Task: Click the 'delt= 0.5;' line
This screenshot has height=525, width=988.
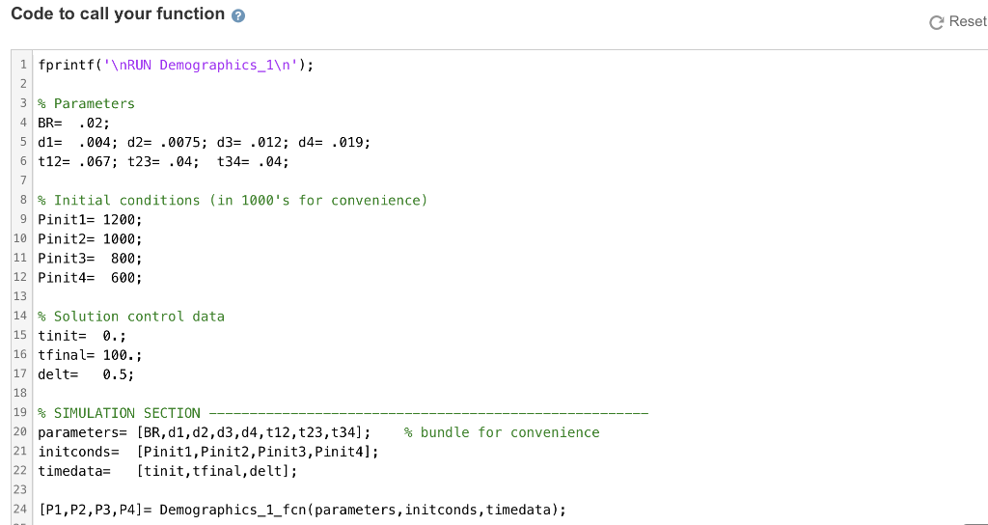Action: 86,374
